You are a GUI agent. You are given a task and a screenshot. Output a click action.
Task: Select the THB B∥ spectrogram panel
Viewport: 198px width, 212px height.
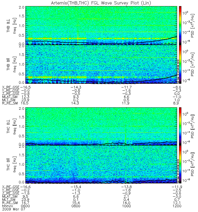point(101,64)
